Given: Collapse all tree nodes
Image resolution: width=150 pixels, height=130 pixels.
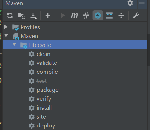Looking at the screenshot, I should click(121, 15).
